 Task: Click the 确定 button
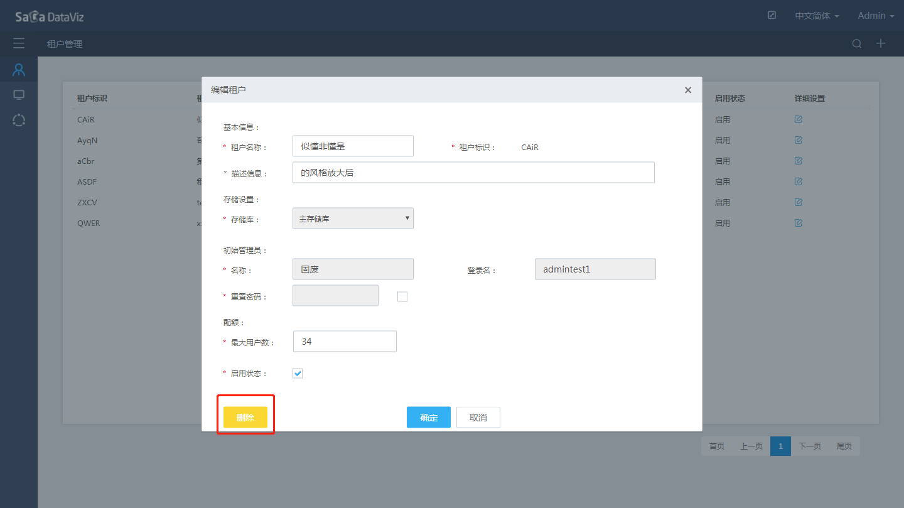tap(429, 418)
